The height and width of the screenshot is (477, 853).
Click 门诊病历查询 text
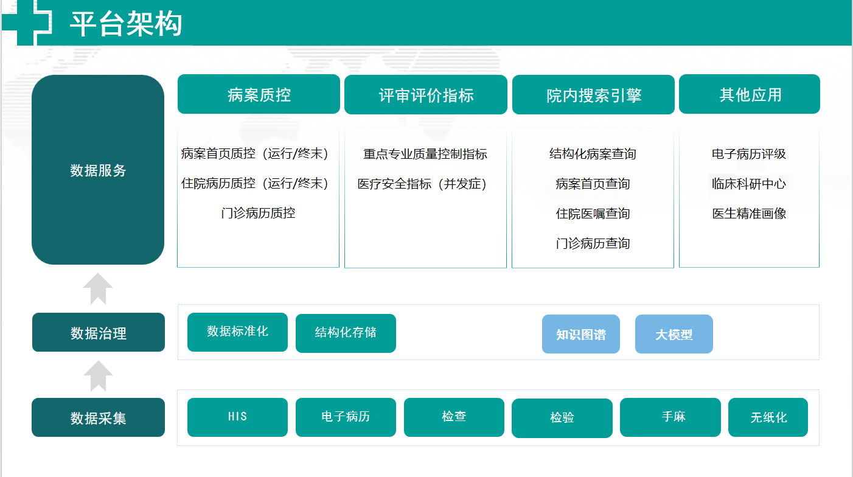pos(593,243)
